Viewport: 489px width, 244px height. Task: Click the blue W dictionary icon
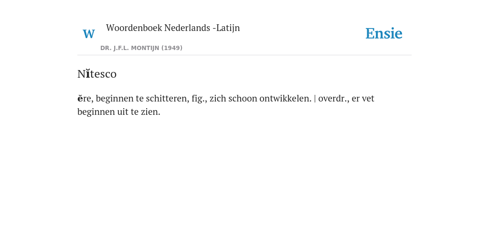click(88, 34)
